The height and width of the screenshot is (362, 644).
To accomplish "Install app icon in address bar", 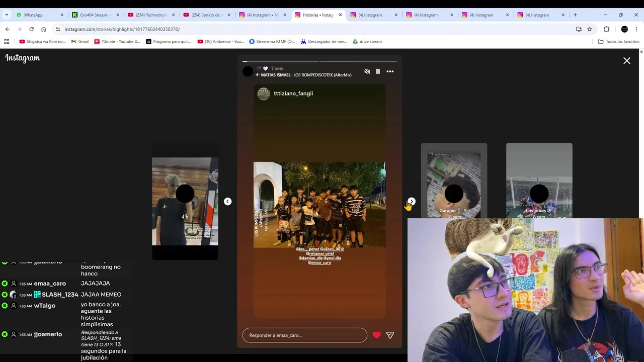I will point(579,29).
